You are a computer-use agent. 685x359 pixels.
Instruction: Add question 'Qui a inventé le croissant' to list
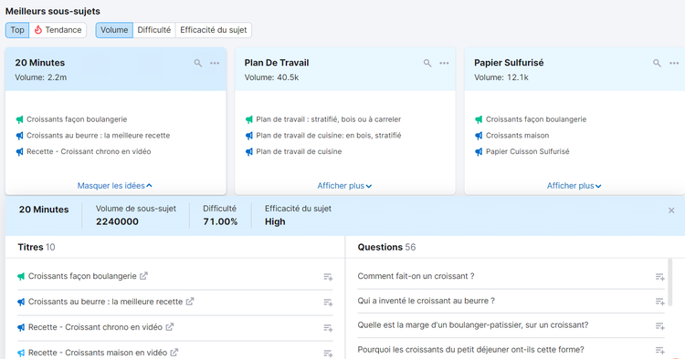click(660, 302)
